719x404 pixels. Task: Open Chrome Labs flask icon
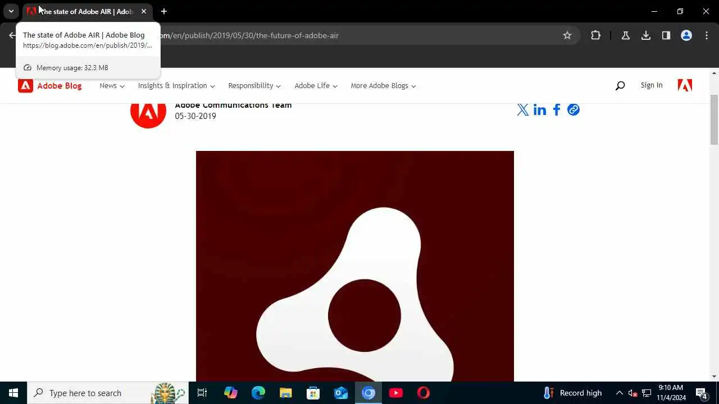[x=625, y=35]
